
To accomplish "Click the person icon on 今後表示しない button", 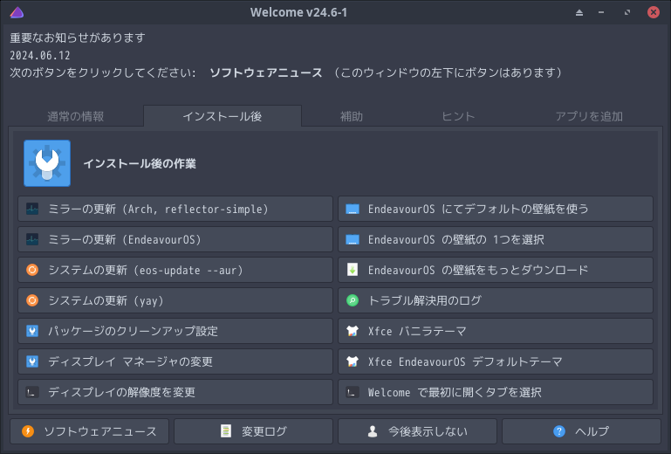I will point(373,431).
